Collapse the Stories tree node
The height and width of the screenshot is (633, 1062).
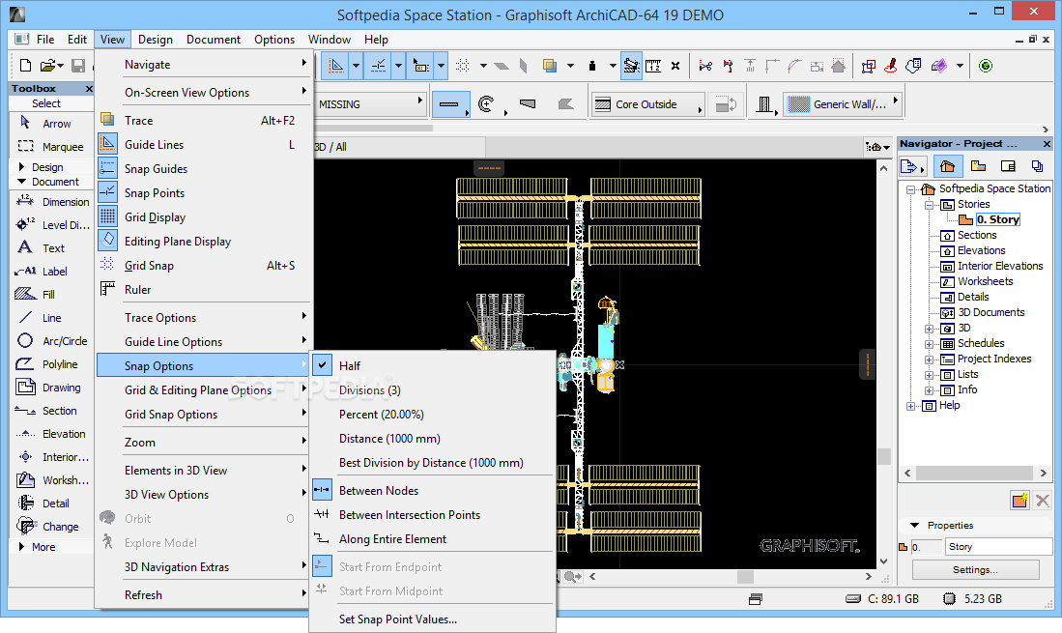(930, 205)
